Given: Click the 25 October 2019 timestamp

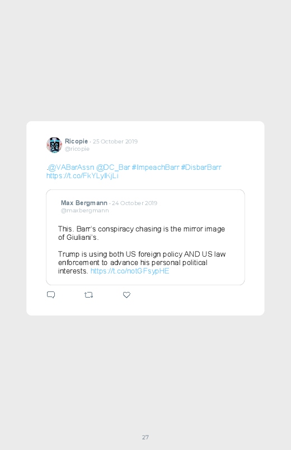Looking at the screenshot, I should (x=115, y=141).
